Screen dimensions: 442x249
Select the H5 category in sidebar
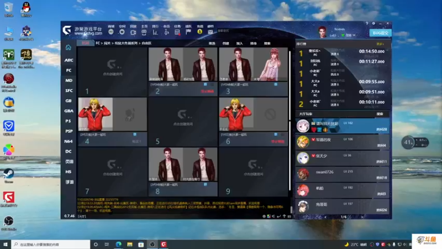(x=69, y=172)
